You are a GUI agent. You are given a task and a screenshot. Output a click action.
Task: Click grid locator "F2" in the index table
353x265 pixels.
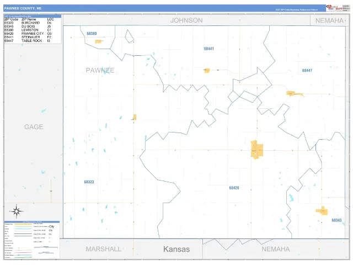tap(49, 37)
